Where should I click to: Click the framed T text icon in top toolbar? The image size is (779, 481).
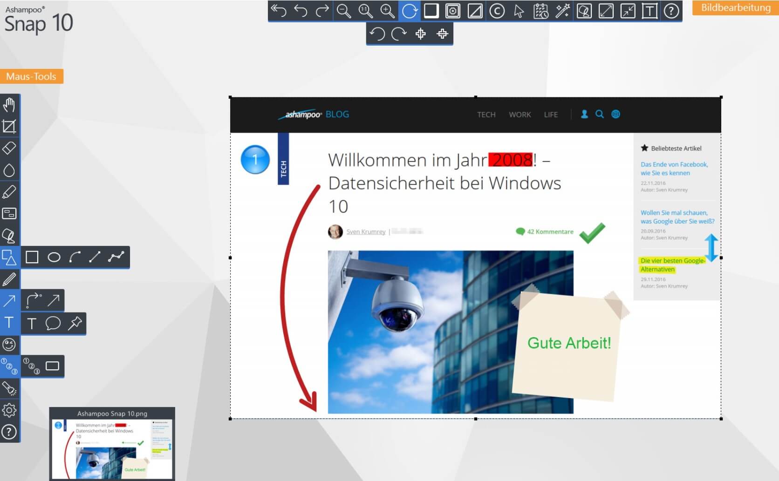[649, 11]
